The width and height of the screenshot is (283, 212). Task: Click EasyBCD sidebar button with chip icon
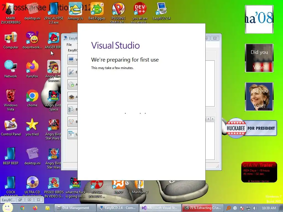click(x=73, y=97)
